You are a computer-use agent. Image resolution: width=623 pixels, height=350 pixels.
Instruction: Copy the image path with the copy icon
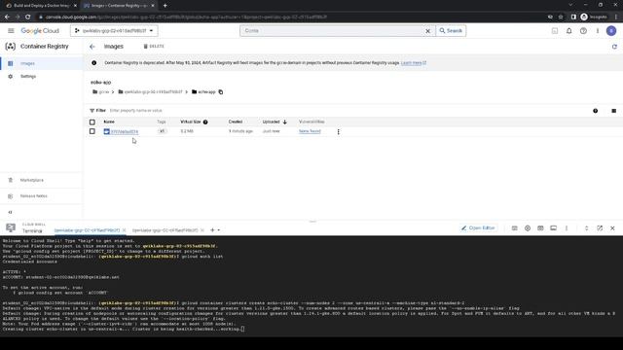[x=221, y=91]
